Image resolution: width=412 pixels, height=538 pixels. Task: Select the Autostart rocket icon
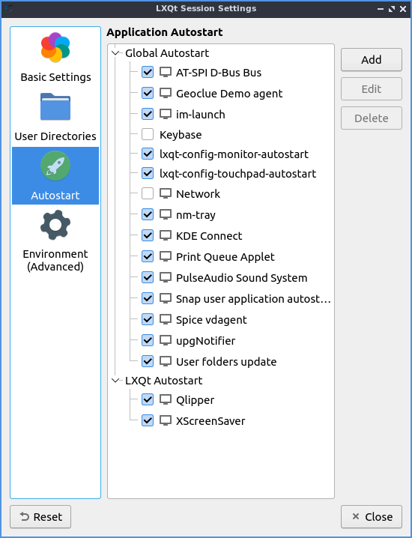(55, 166)
